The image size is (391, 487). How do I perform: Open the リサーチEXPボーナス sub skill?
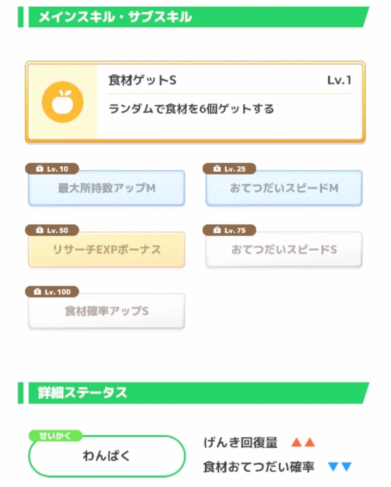(106, 250)
